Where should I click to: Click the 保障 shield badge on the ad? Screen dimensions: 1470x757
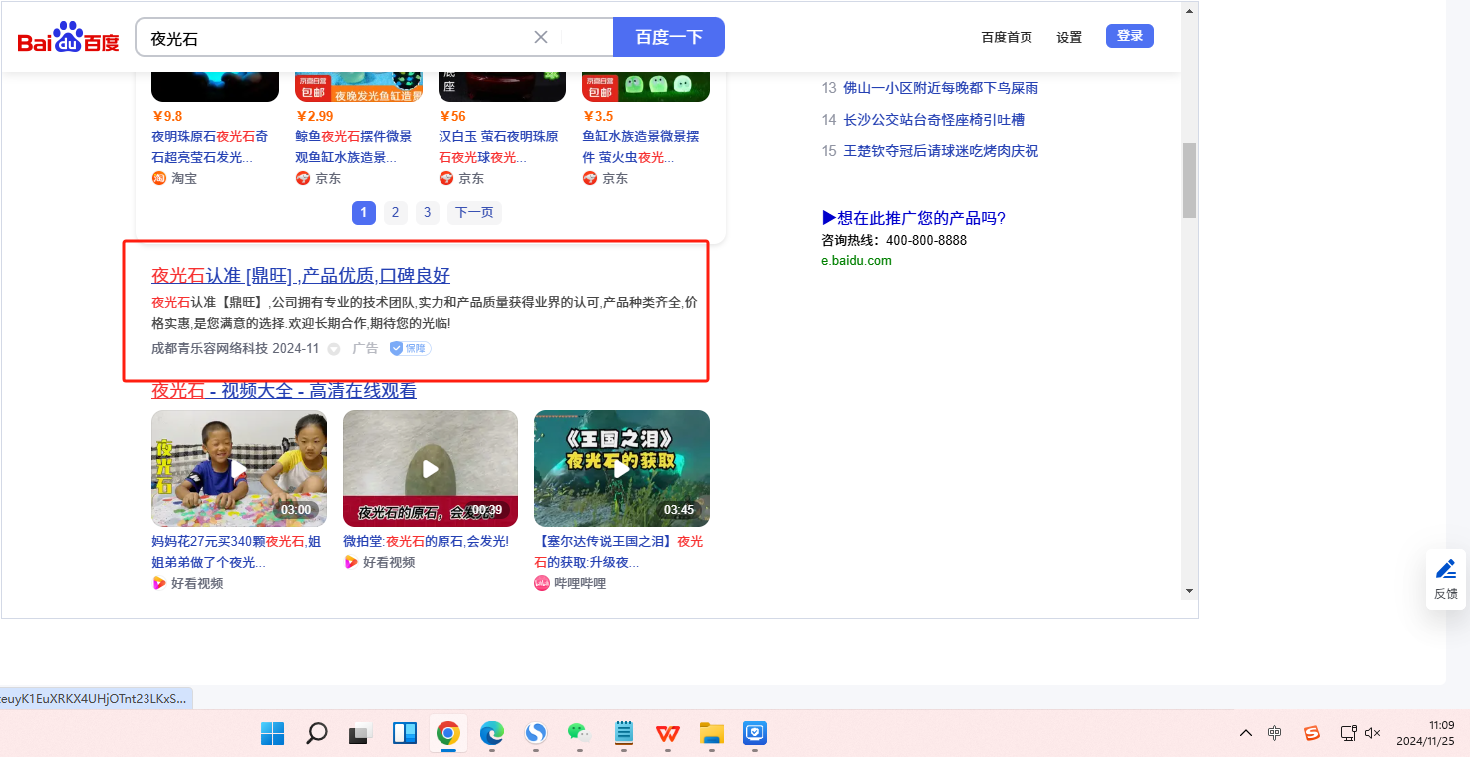click(410, 348)
